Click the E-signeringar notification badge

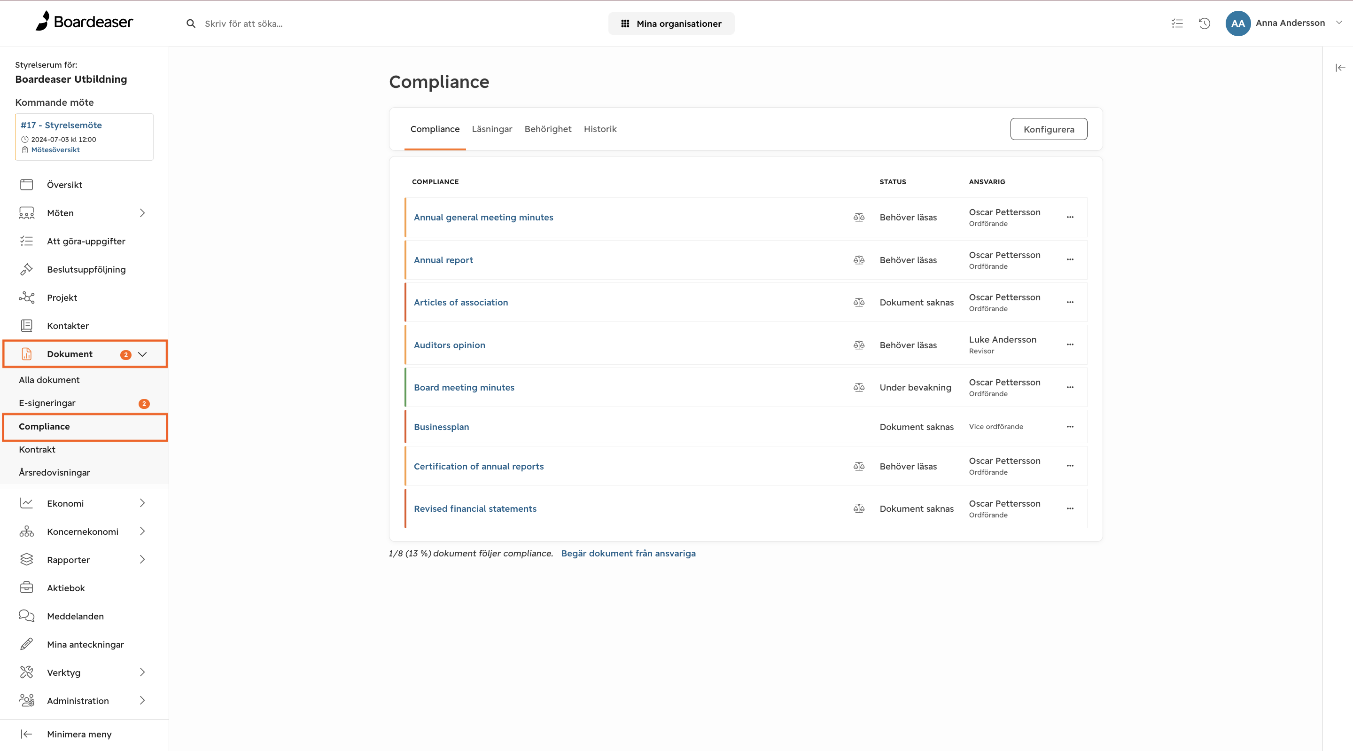pyautogui.click(x=144, y=404)
